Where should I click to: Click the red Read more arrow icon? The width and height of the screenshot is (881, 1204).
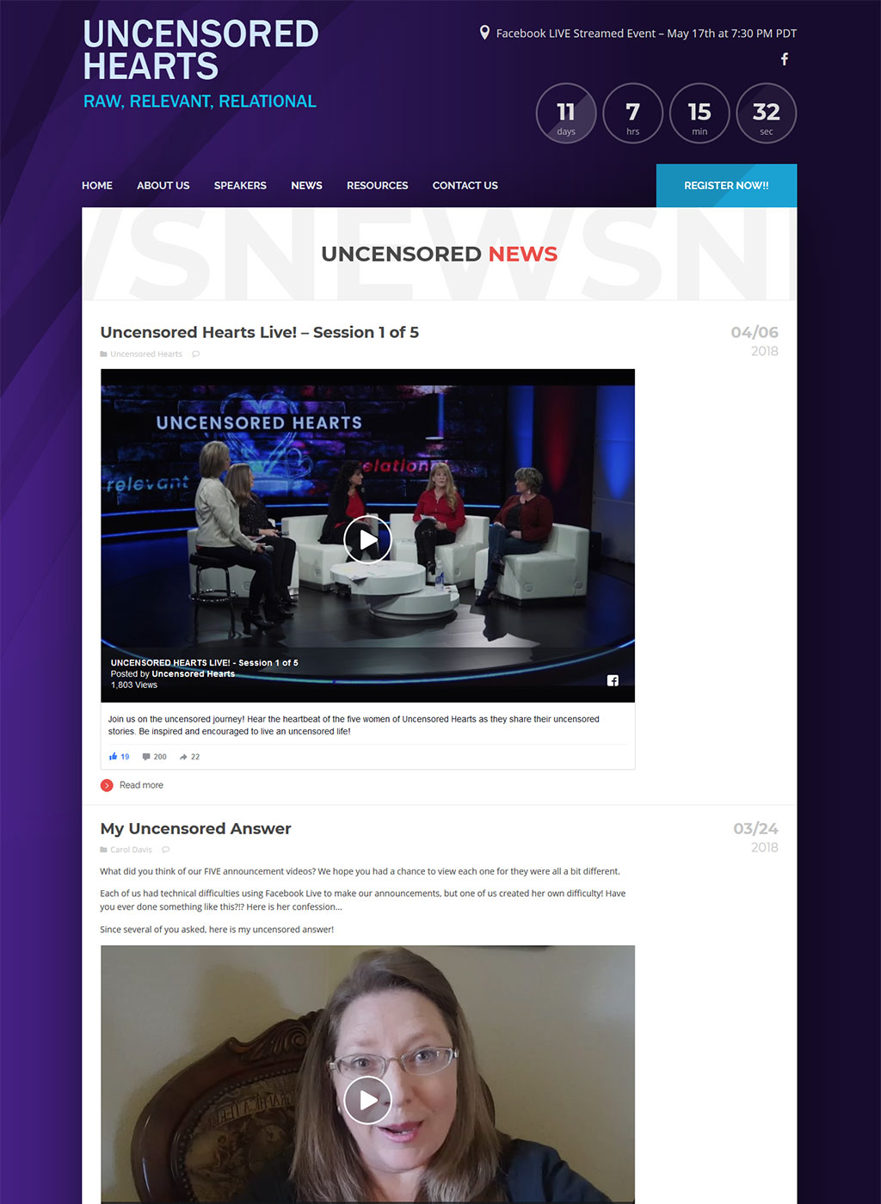[x=107, y=785]
